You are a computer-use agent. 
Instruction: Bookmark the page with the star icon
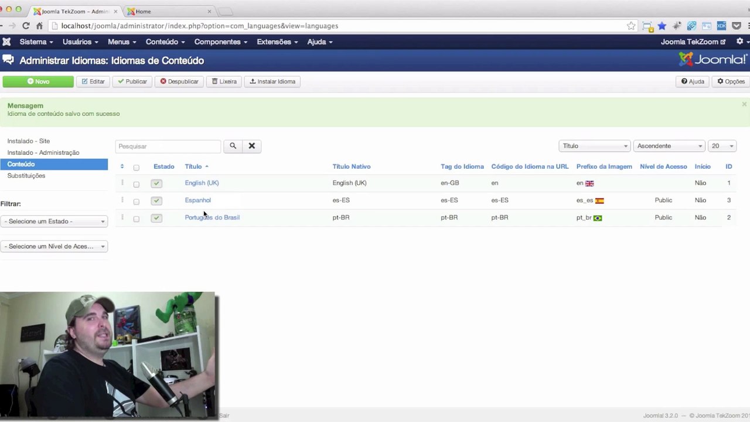[631, 26]
